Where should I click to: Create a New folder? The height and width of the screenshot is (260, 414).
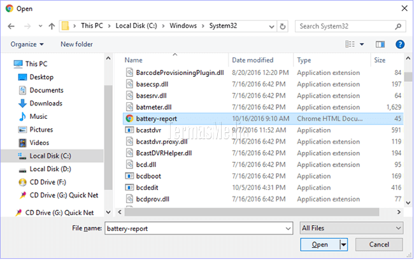tap(76, 44)
